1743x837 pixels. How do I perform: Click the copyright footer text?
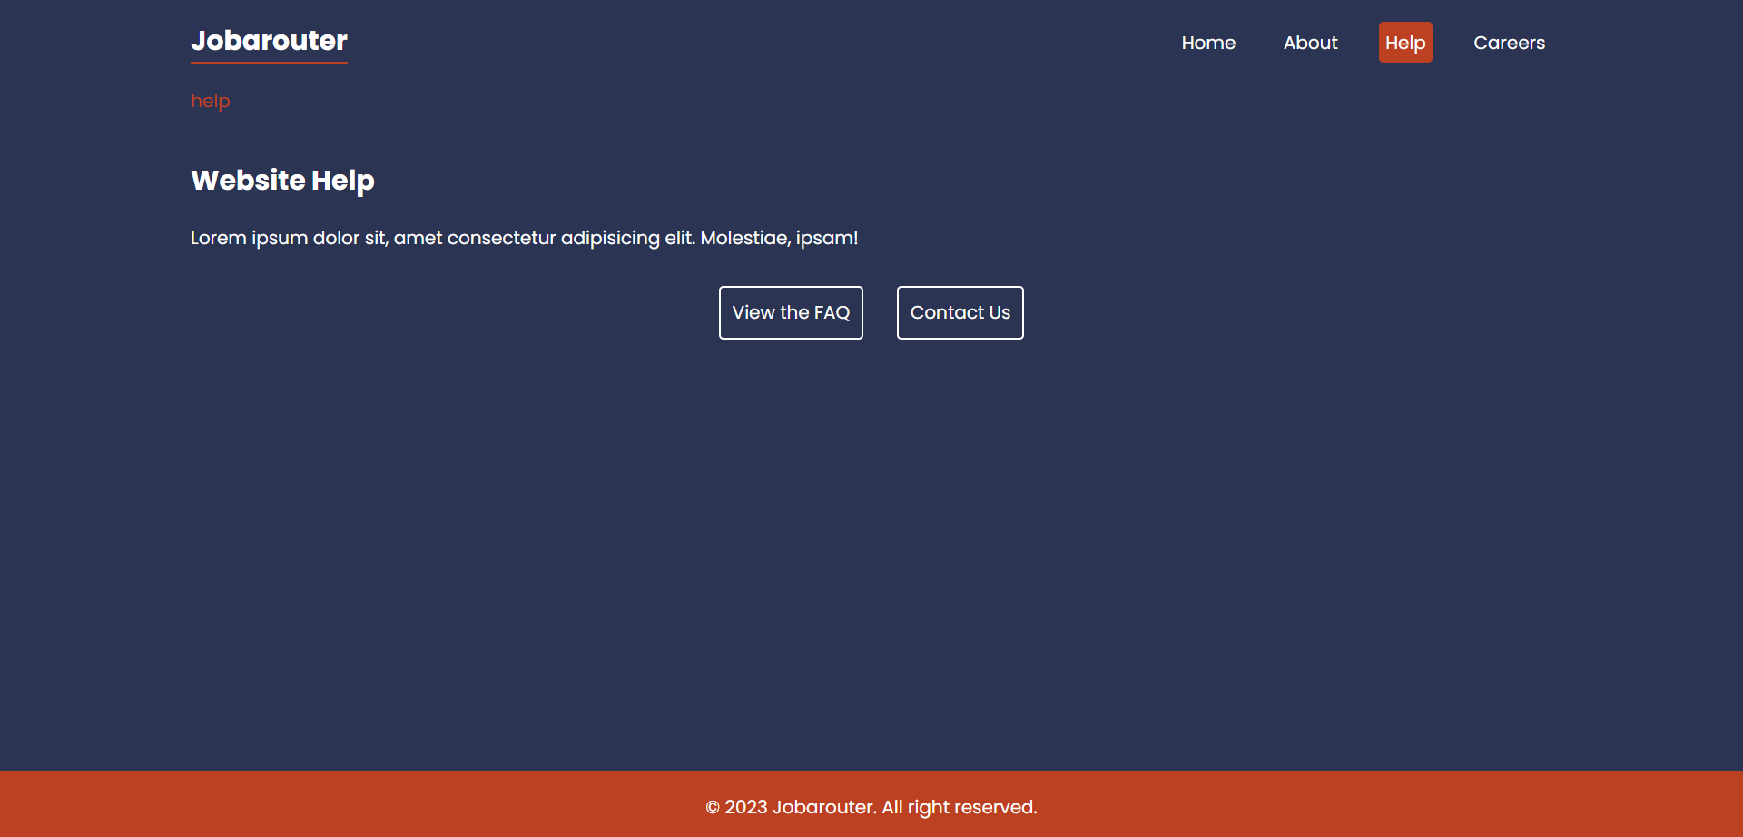click(871, 806)
